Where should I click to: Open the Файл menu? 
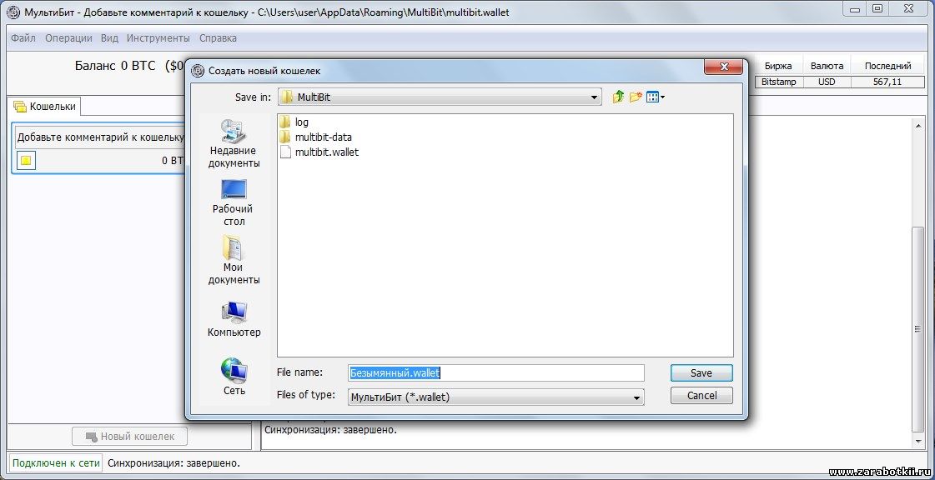point(23,38)
